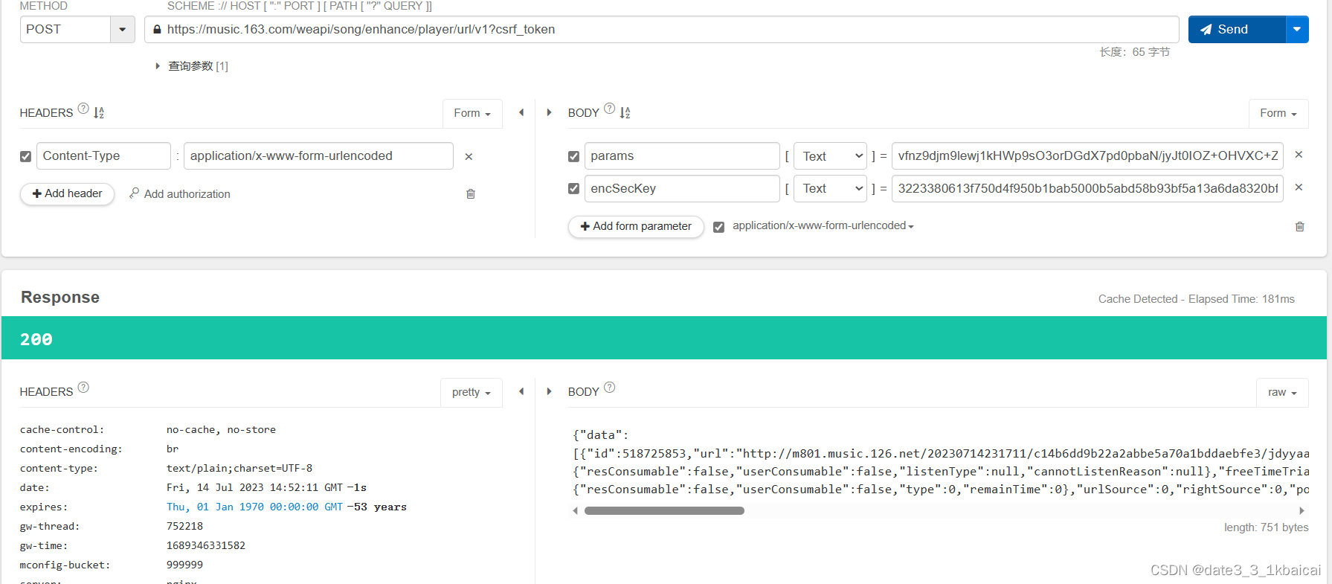The image size is (1332, 584).
Task: Edit the encSecKey name field
Action: [682, 188]
